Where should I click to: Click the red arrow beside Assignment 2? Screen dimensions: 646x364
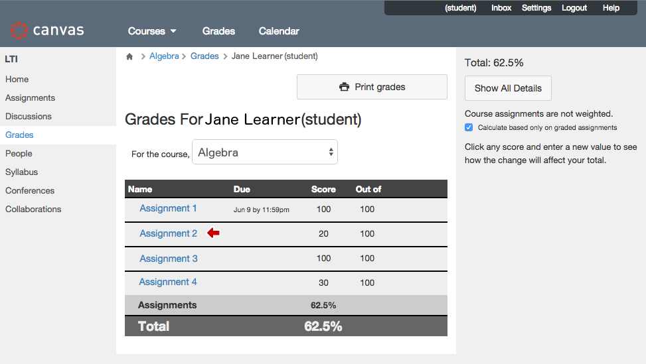click(x=213, y=233)
